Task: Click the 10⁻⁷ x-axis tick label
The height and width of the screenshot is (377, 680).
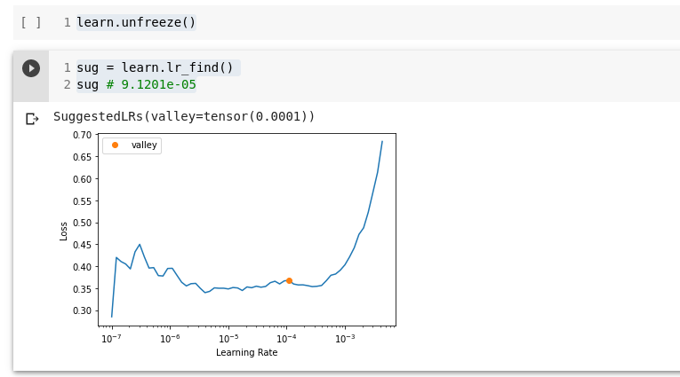Action: [x=111, y=339]
